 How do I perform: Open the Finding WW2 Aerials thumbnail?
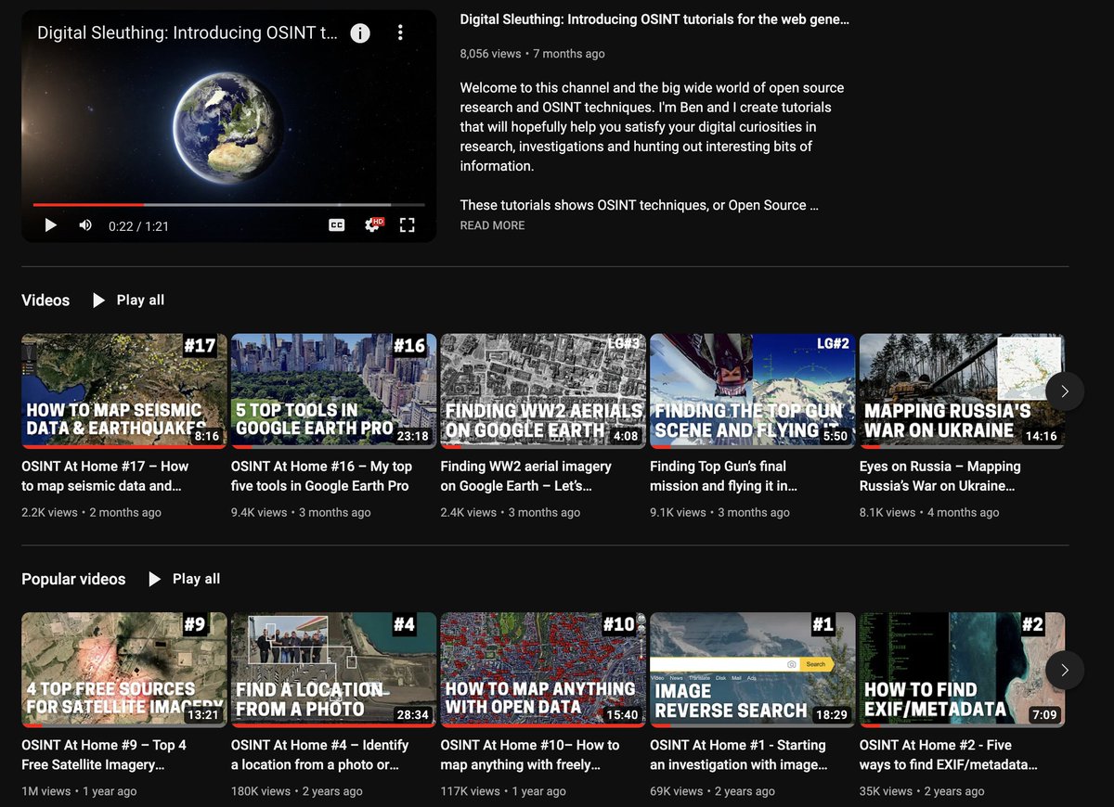click(543, 391)
